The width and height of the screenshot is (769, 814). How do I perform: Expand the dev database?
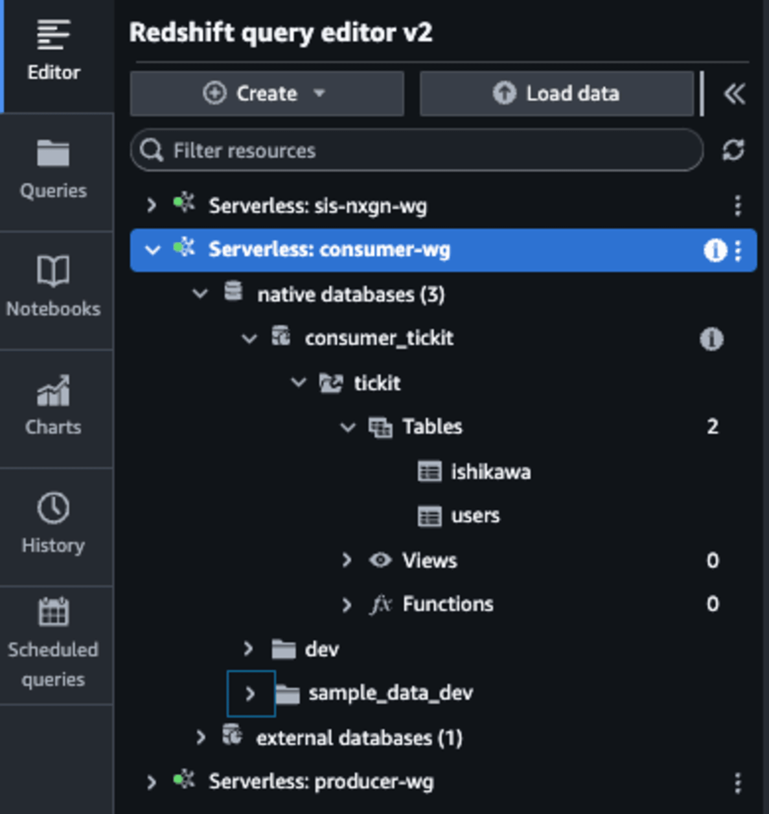point(248,649)
